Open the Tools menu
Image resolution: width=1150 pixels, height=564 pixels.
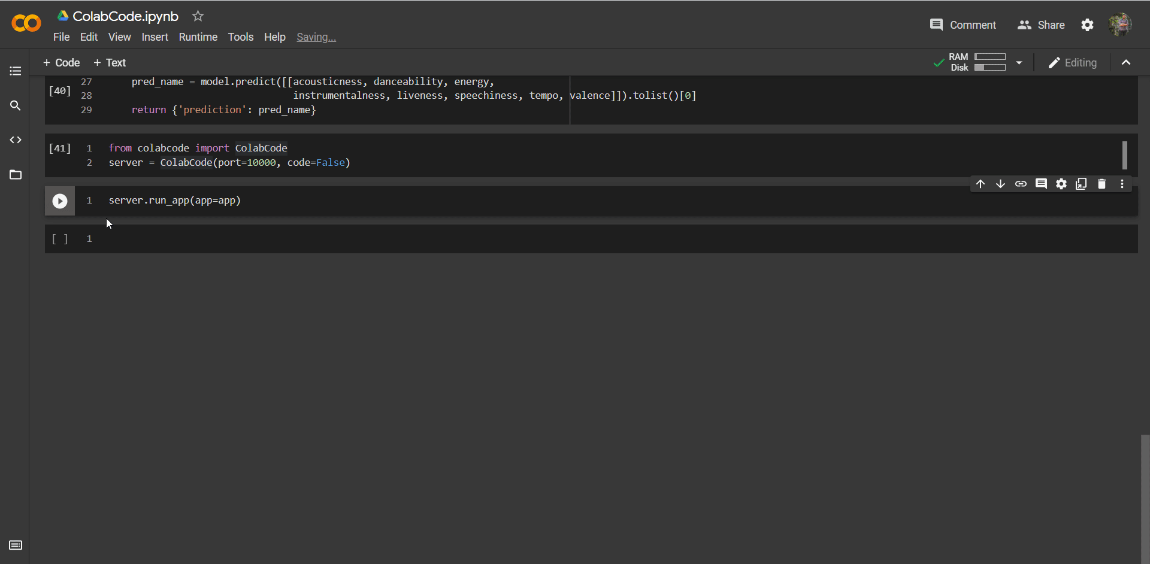(x=240, y=37)
